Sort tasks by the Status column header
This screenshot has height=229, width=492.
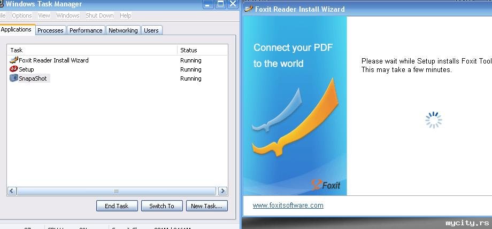tap(202, 50)
